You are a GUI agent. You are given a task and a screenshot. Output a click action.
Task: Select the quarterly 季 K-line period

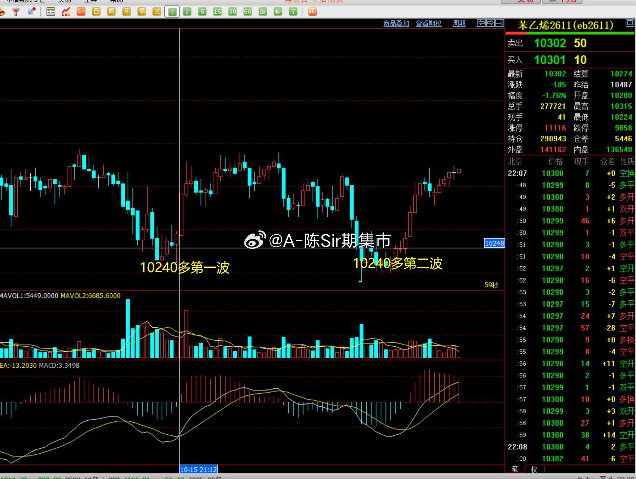click(x=142, y=12)
